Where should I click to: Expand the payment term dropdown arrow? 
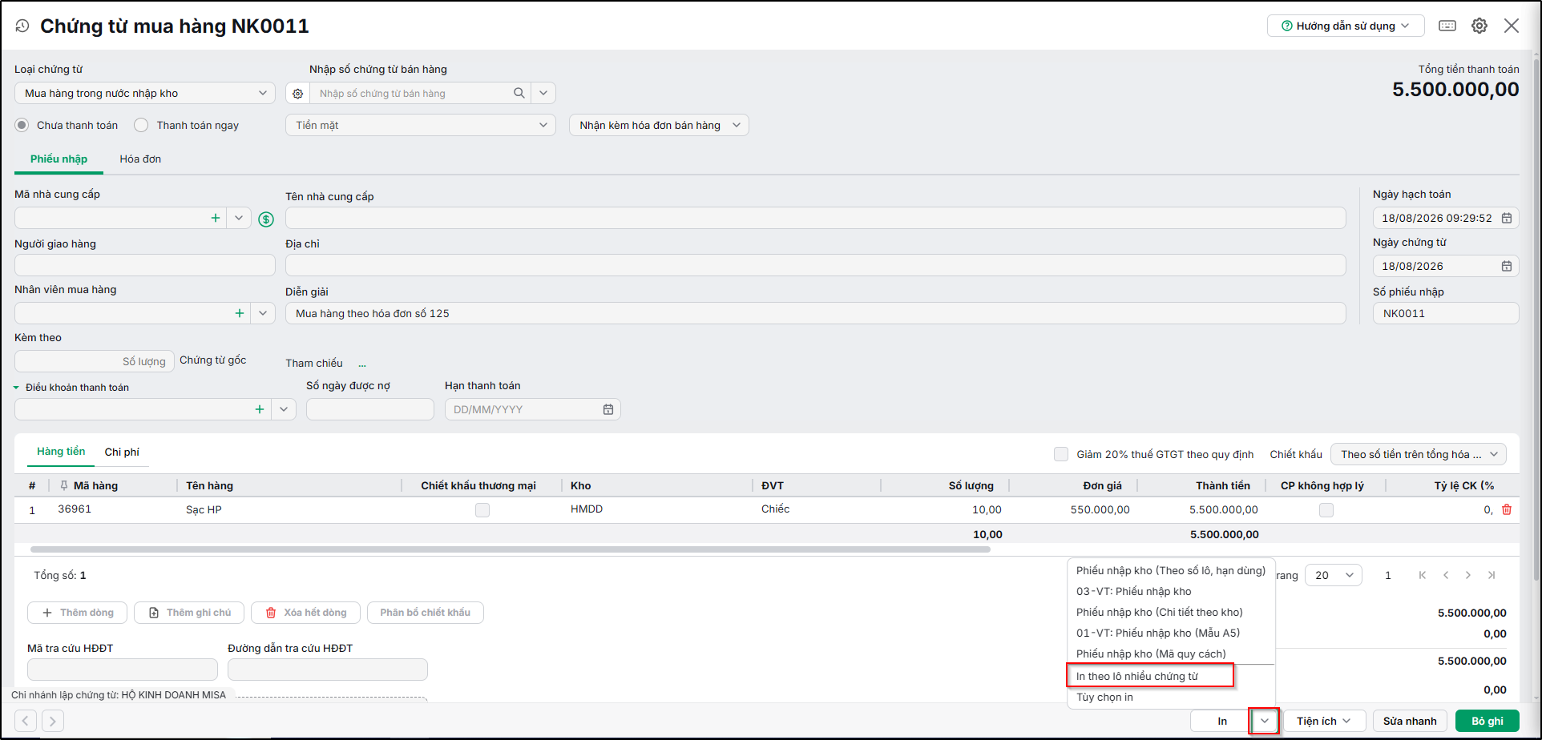tap(284, 409)
